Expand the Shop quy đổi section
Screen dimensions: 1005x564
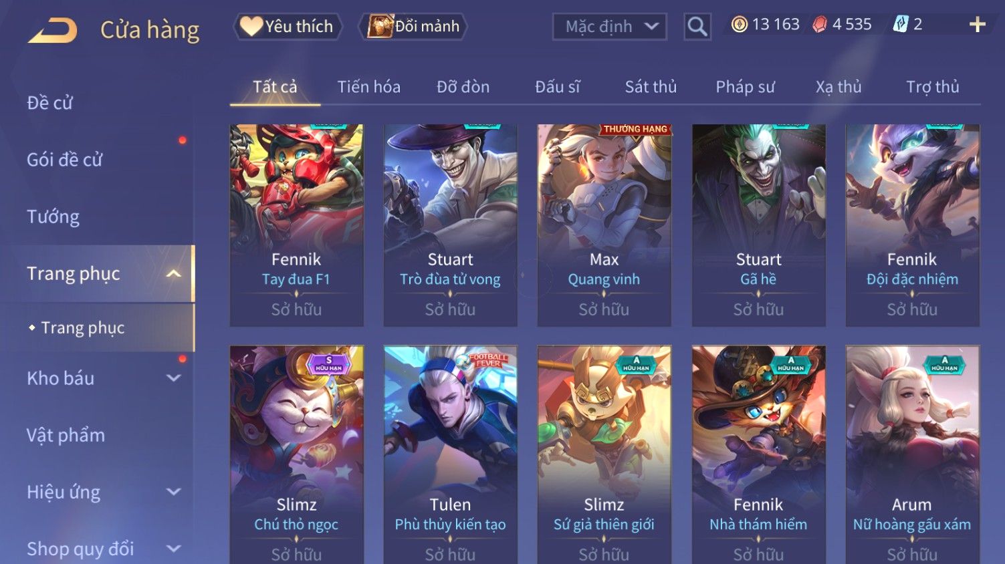click(173, 549)
